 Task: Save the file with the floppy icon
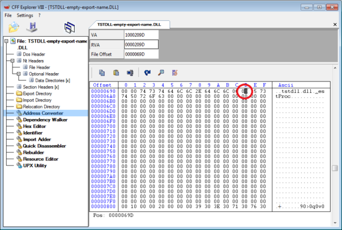(32, 27)
